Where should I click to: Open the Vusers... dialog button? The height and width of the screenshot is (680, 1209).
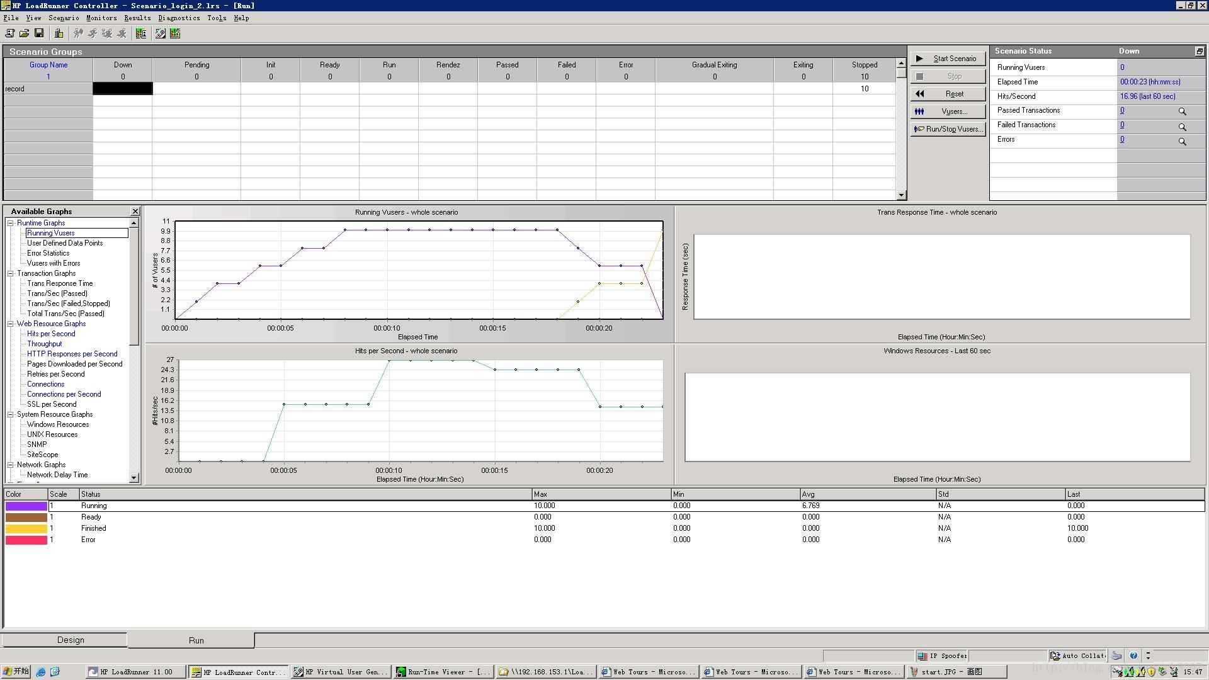(948, 111)
